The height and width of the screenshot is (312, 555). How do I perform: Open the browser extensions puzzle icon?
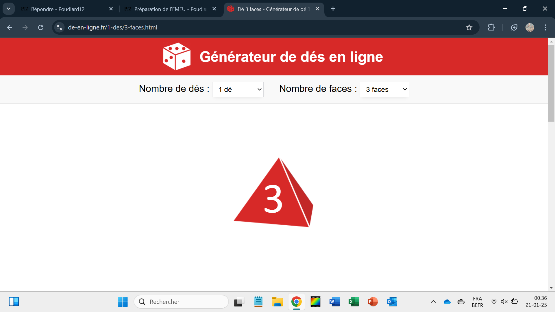click(491, 27)
